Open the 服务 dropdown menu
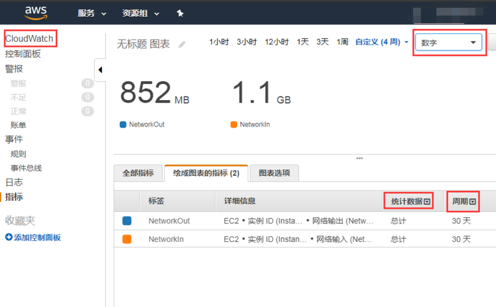Screen dimensions: 496x307 (x=92, y=13)
